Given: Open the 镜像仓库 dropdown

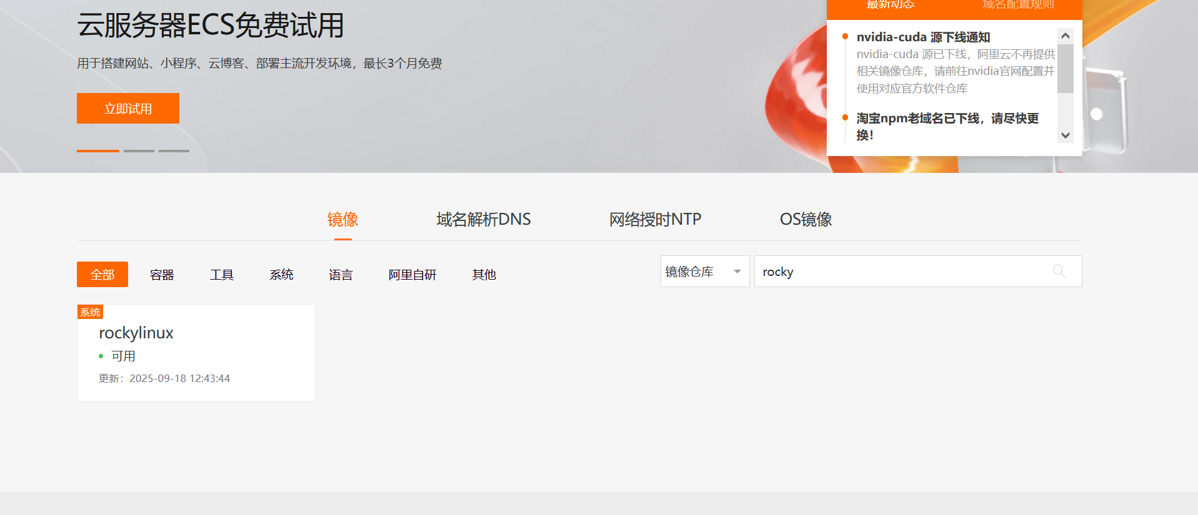Looking at the screenshot, I should [705, 272].
